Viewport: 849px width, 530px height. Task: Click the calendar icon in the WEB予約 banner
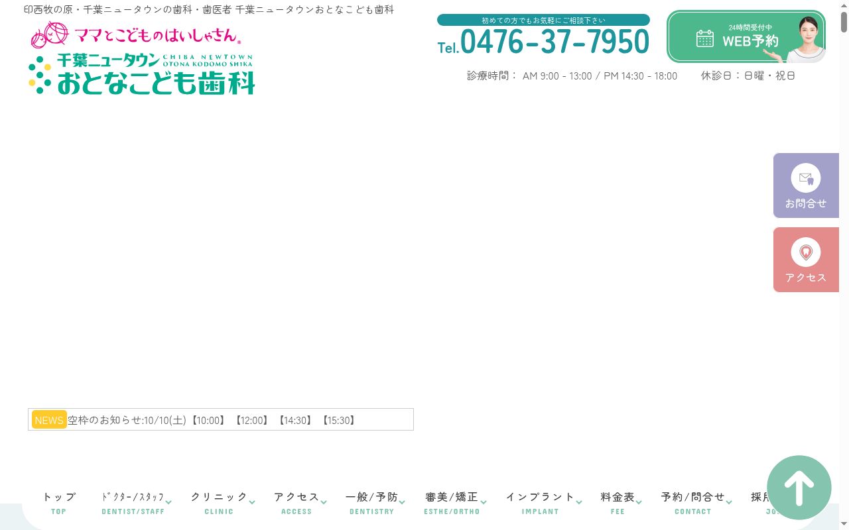(705, 38)
